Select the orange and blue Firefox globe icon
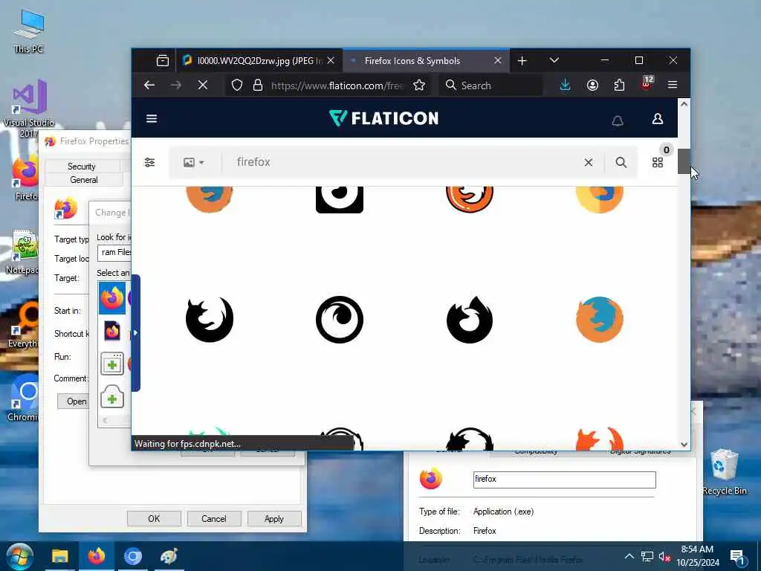The image size is (761, 571). [600, 320]
